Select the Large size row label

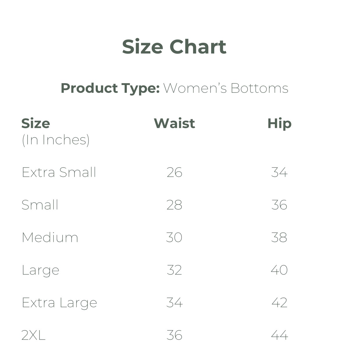tap(40, 270)
